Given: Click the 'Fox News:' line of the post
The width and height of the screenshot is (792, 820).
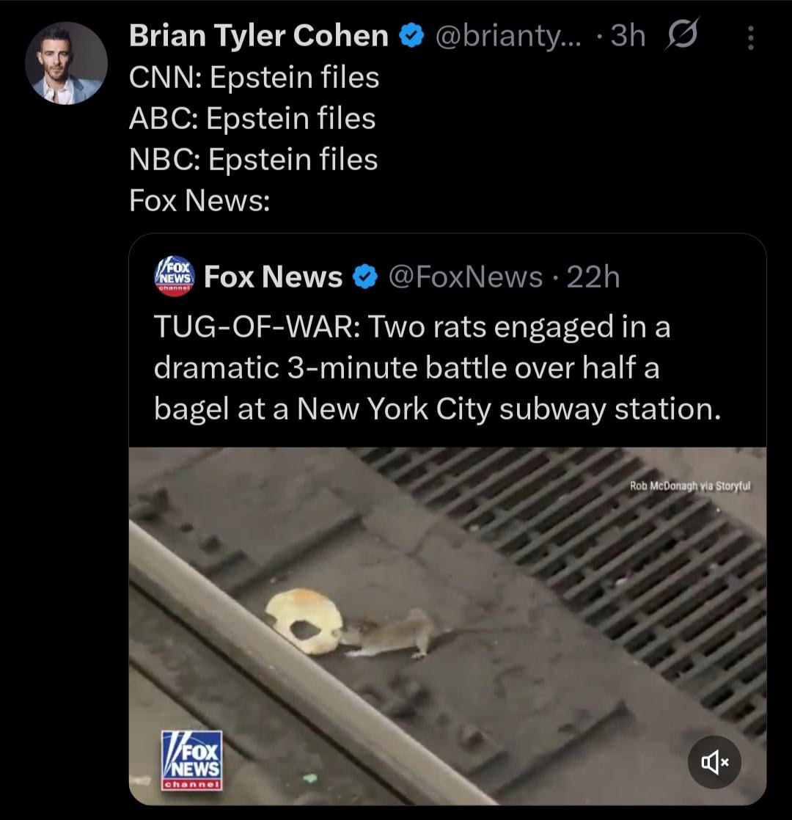Looking at the screenshot, I should pyautogui.click(x=199, y=200).
